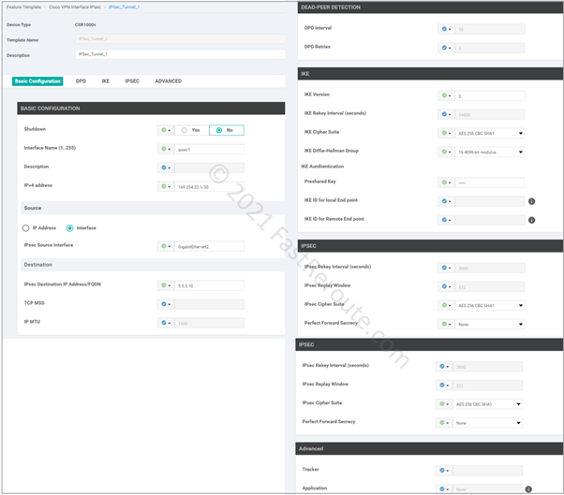Screen dimensions: 564x495
Task: Click the top Description field containing IPSec_Tunnel_1
Action: pyautogui.click(x=180, y=54)
